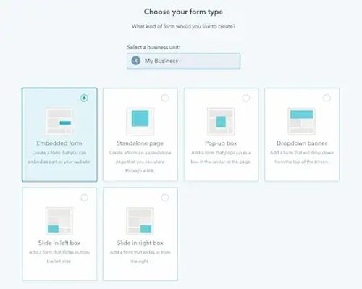This screenshot has width=362, height=289.
Task: Click the Standalone page layout icon
Action: point(140,121)
